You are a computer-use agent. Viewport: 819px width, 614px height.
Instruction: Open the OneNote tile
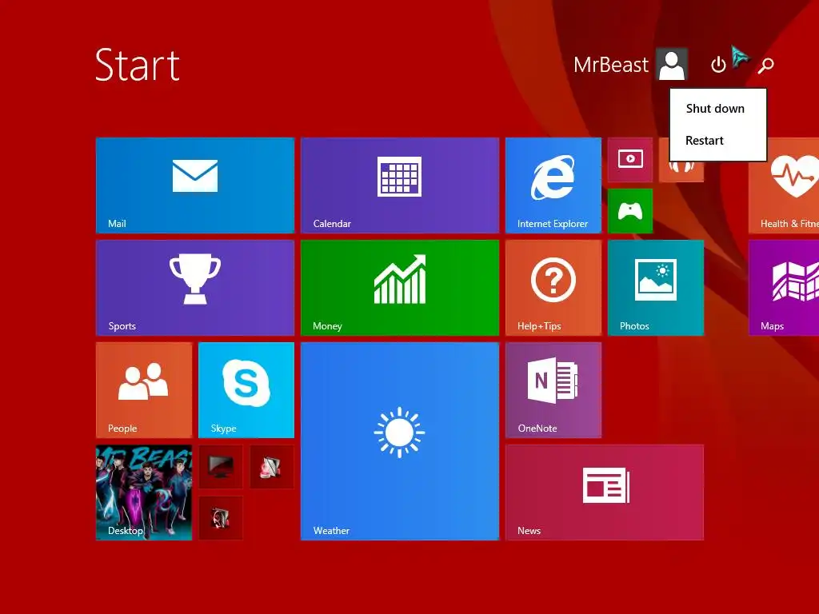coord(553,390)
